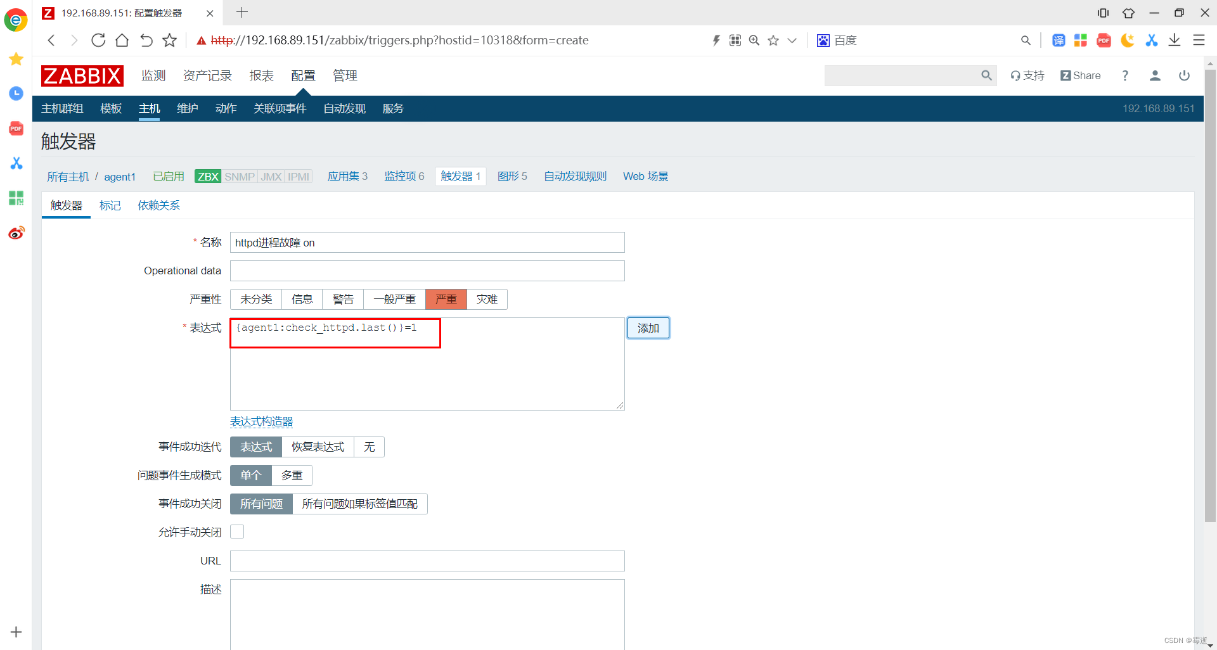The image size is (1217, 650).
Task: Set severity to 警告
Action: pyautogui.click(x=343, y=299)
